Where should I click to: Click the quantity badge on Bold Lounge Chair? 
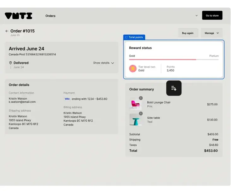pyautogui.click(x=141, y=98)
